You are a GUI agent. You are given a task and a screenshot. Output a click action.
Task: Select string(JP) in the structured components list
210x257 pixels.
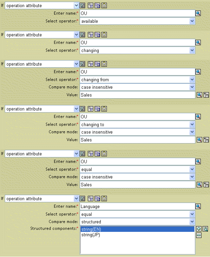(x=91, y=235)
